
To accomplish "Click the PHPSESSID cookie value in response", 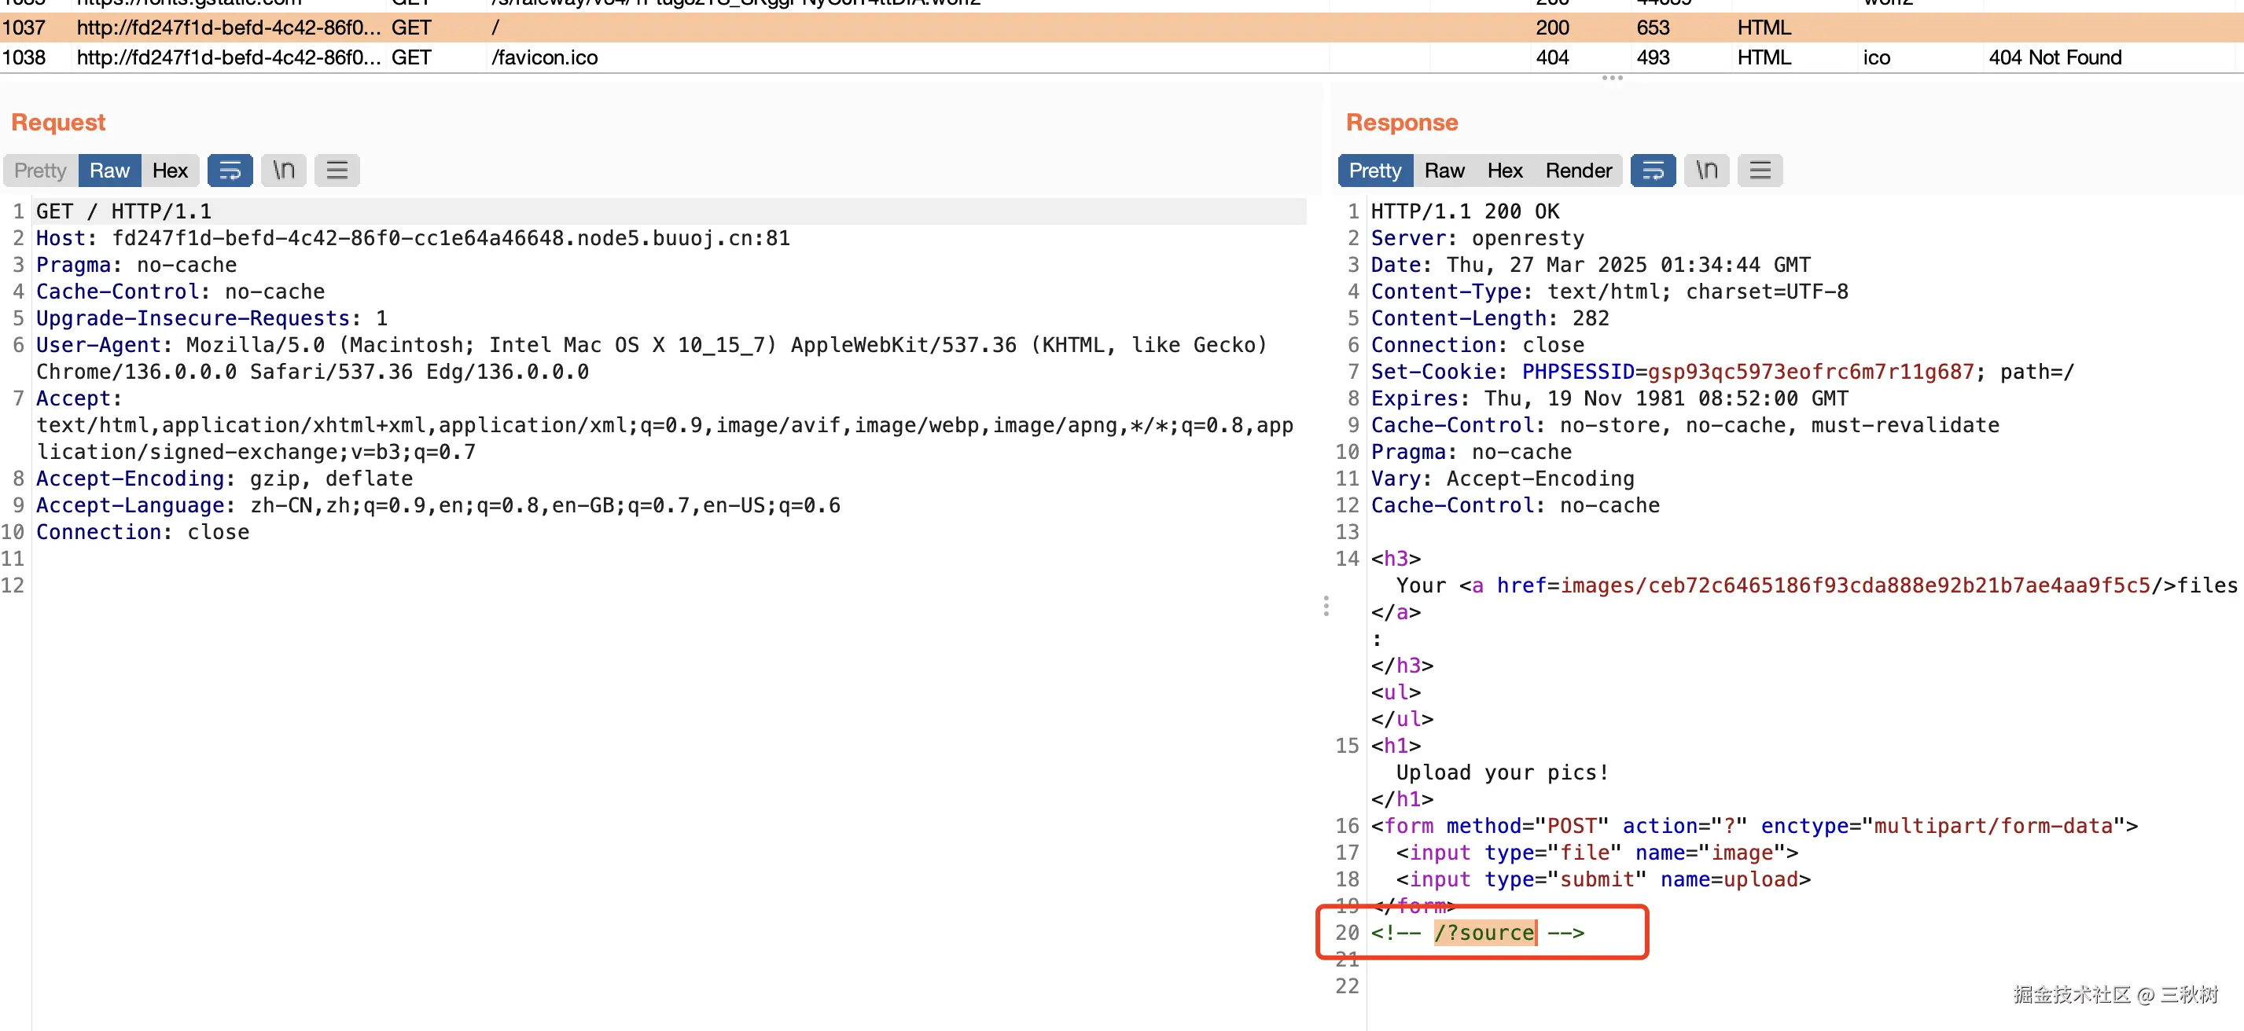I will tap(1810, 372).
